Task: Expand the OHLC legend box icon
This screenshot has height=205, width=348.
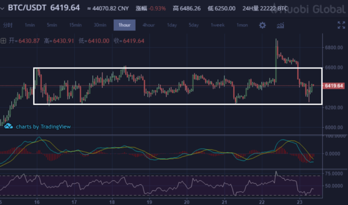Action: (x=3, y=41)
